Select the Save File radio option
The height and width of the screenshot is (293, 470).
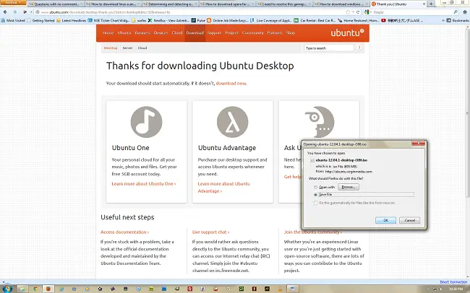coord(315,195)
